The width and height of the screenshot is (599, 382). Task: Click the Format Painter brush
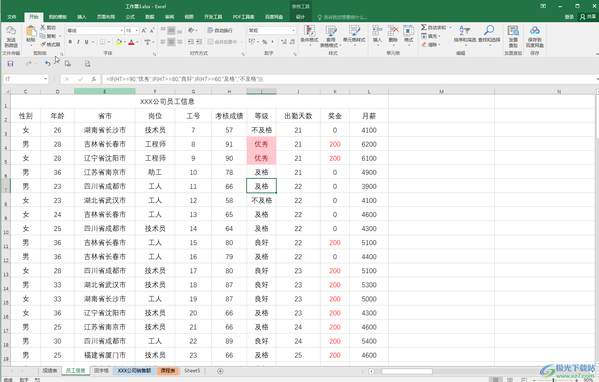point(50,44)
